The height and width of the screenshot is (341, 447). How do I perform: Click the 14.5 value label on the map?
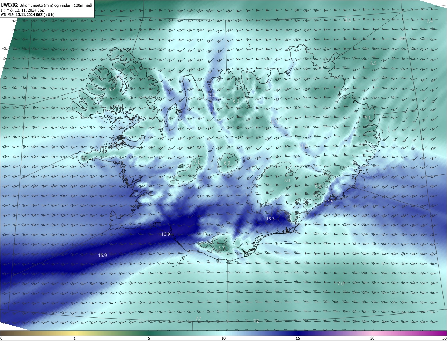click(329, 202)
